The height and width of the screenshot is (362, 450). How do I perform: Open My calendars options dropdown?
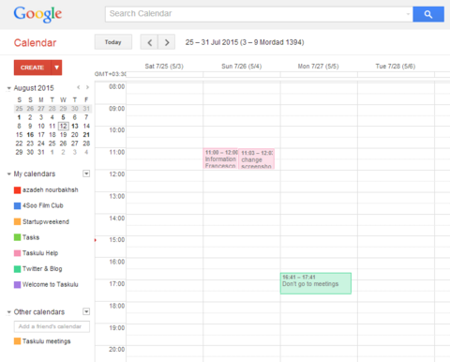pyautogui.click(x=86, y=173)
